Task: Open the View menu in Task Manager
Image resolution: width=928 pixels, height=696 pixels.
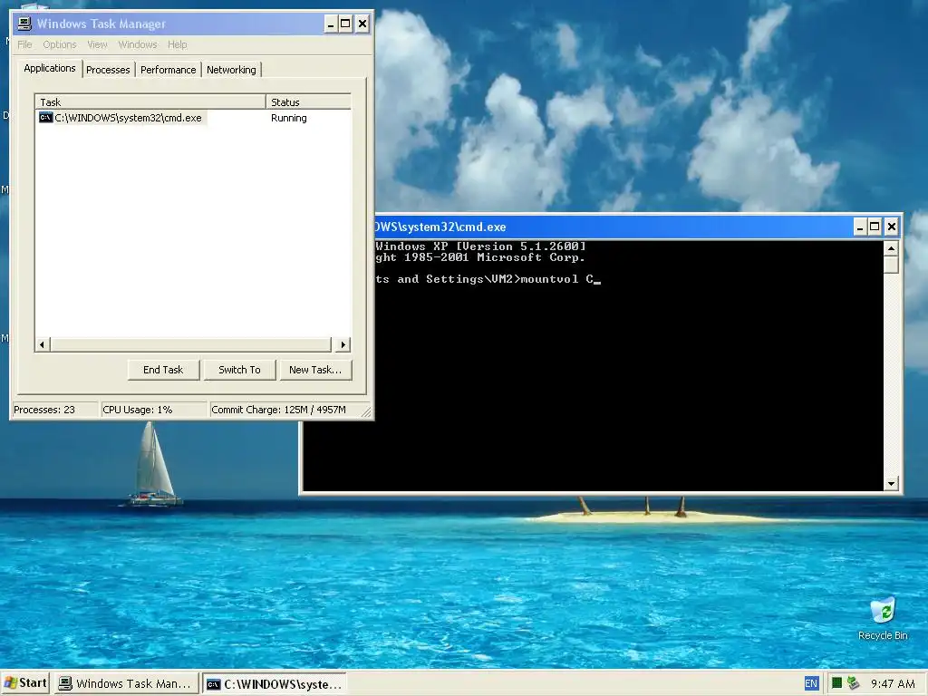Action: pyautogui.click(x=97, y=44)
